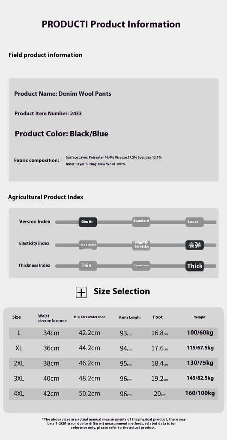
Task: Select the Slim fit version chip
Action: (x=88, y=222)
